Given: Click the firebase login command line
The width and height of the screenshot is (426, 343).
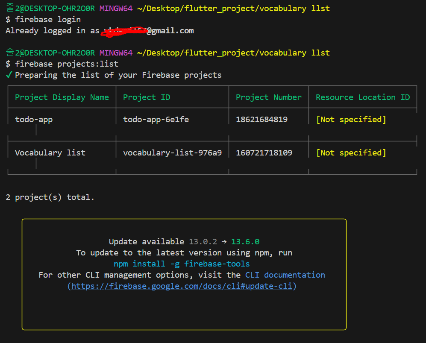Looking at the screenshot, I should pos(43,20).
